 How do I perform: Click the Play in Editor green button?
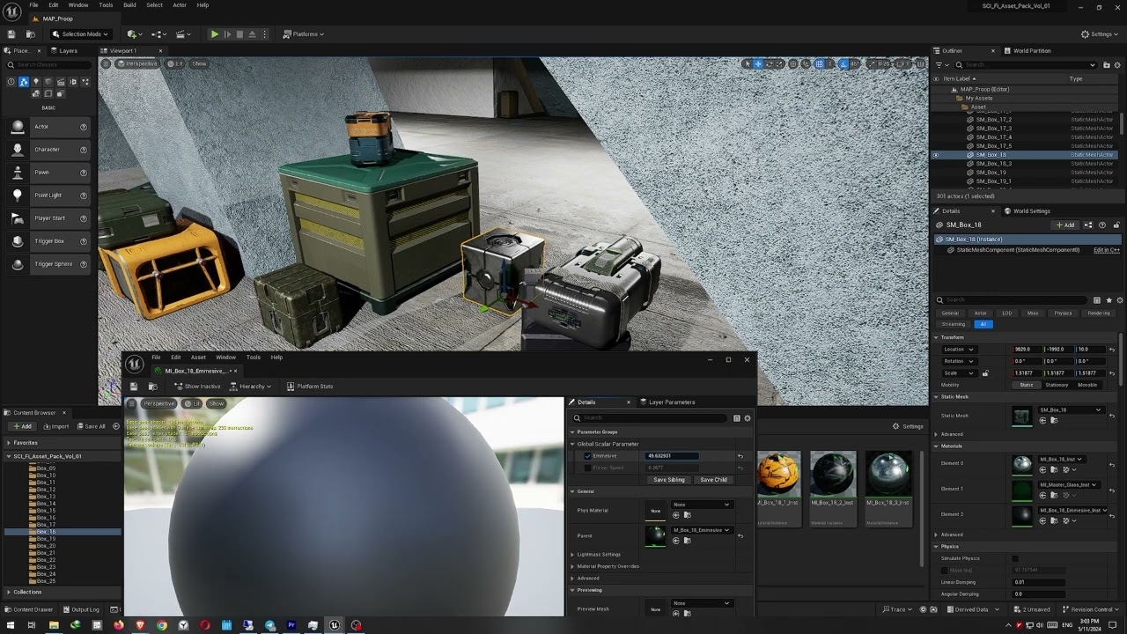tap(214, 34)
